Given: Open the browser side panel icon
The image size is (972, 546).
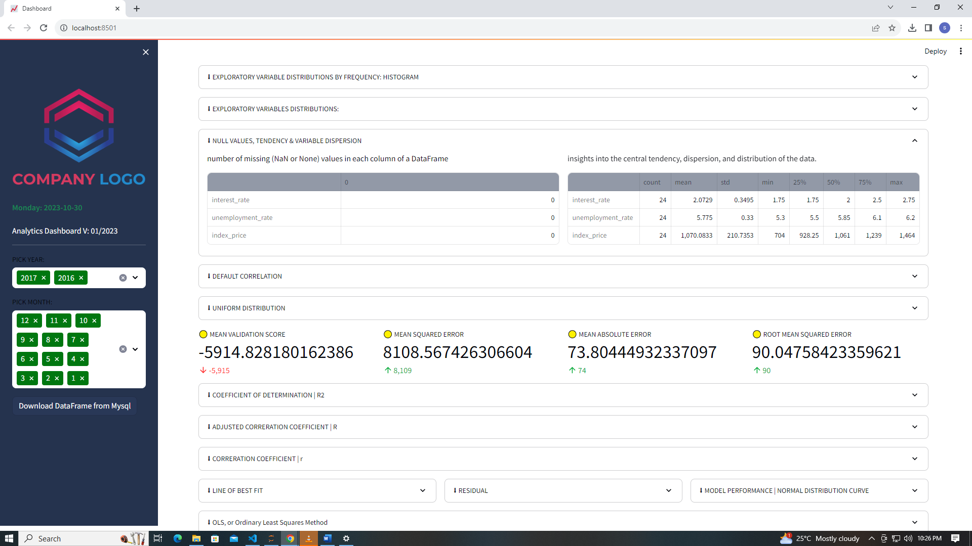Looking at the screenshot, I should (x=929, y=28).
